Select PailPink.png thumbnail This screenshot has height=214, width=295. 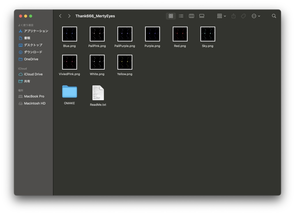[x=97, y=34]
